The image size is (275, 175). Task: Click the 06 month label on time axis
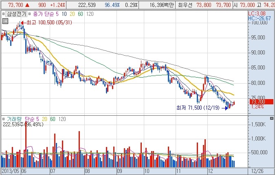[x=24, y=171]
